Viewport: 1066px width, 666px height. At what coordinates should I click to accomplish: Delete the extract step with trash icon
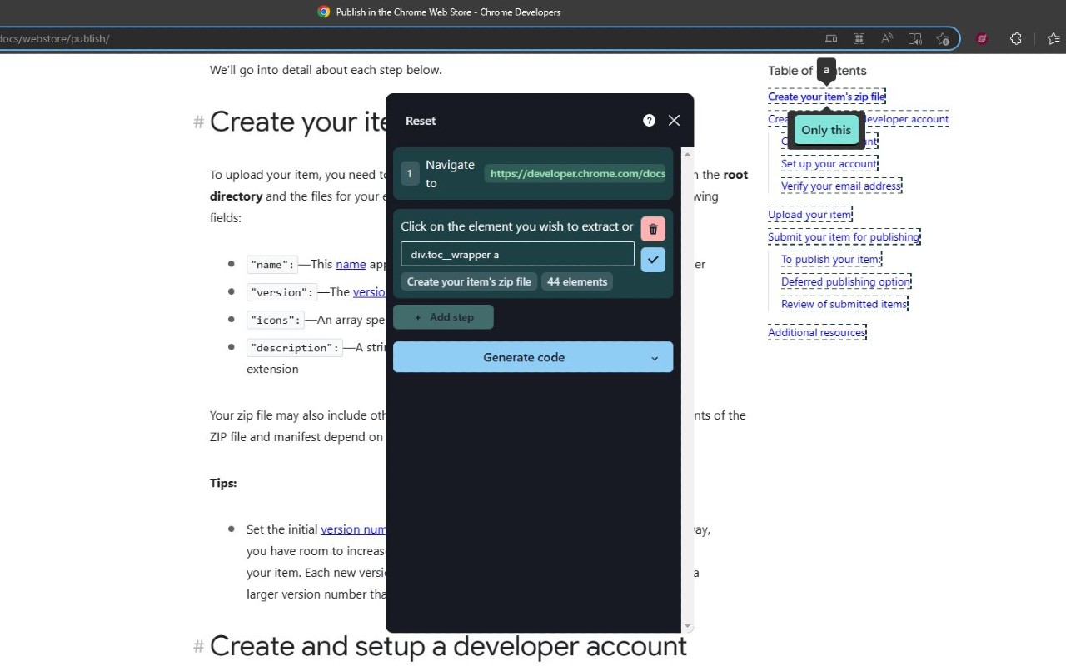point(653,229)
